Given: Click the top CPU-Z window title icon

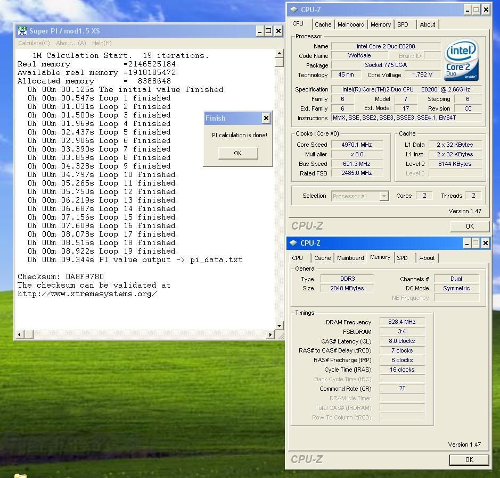Looking at the screenshot, I should pyautogui.click(x=294, y=10).
